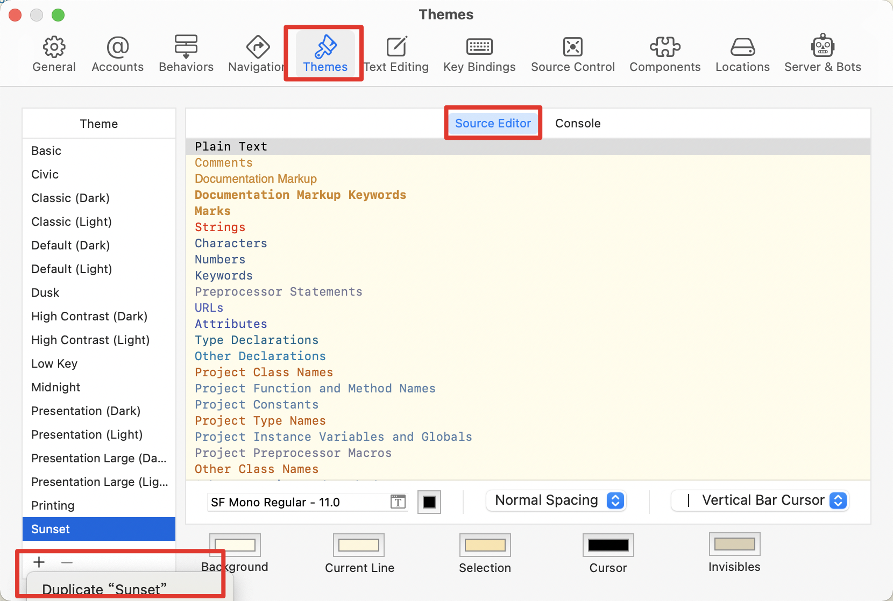Select the Dusk theme
The width and height of the screenshot is (893, 601).
point(99,292)
